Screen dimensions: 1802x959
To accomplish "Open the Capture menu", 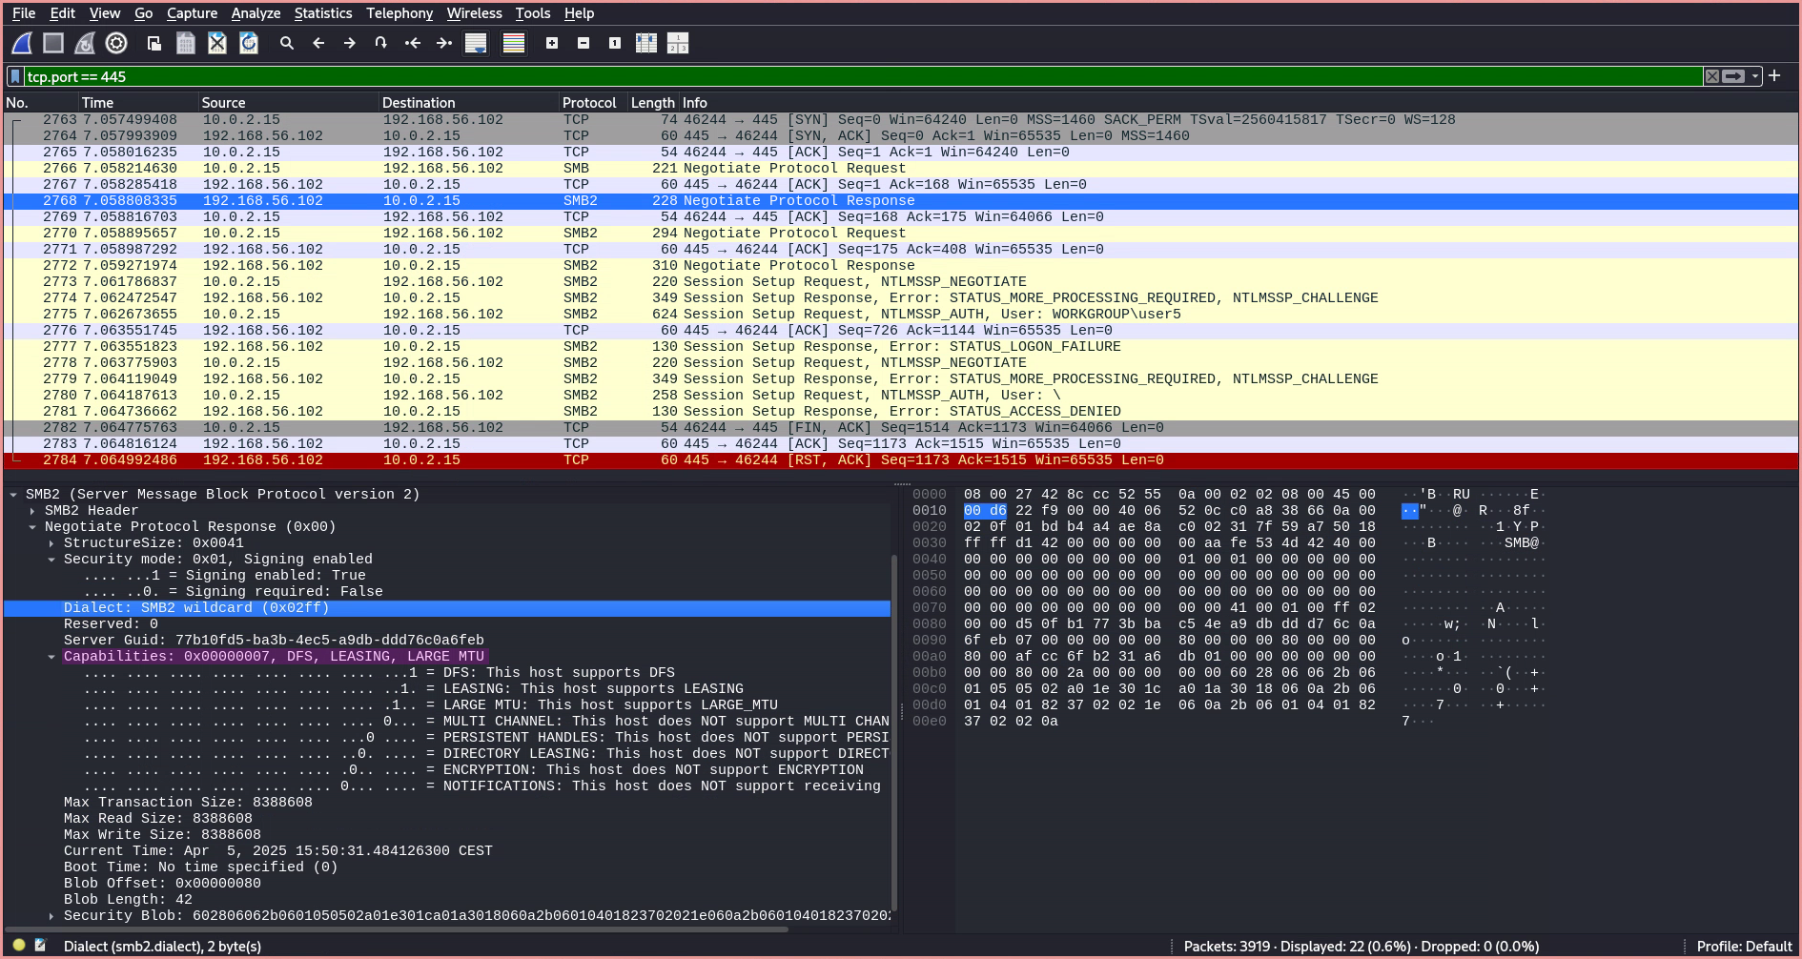I will coord(192,13).
